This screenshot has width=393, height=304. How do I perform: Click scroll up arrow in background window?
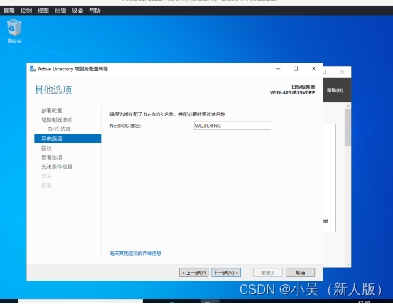click(348, 106)
